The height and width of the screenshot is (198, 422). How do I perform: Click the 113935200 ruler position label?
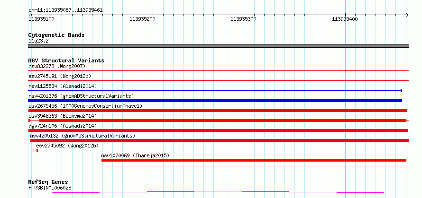coord(142,19)
